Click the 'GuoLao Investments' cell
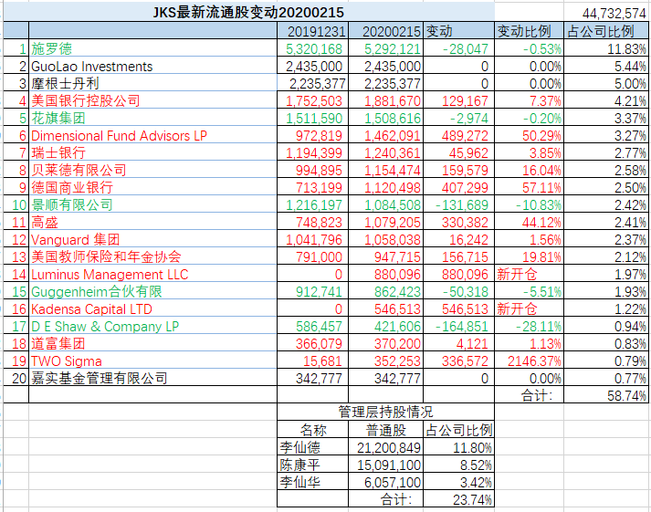The height and width of the screenshot is (512, 651). point(152,66)
